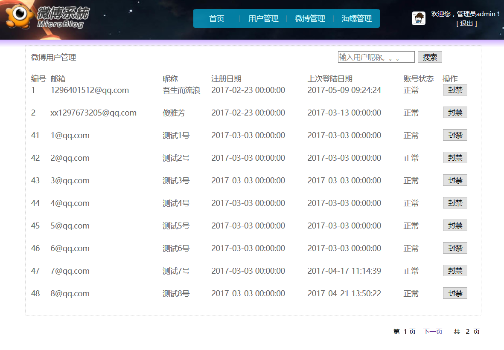
Task: Ban the 测试7号 user
Action: (455, 271)
